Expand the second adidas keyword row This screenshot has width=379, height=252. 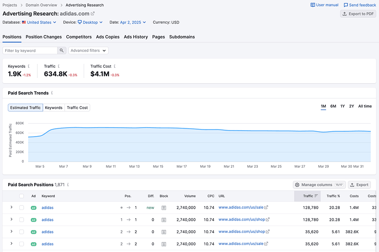(x=11, y=219)
